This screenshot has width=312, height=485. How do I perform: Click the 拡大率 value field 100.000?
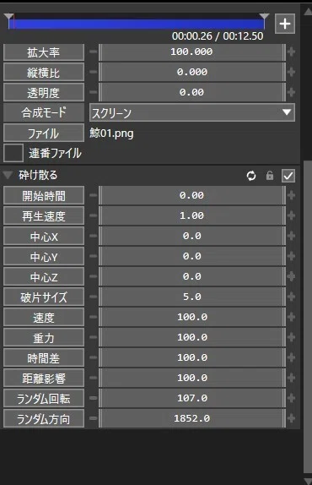pos(192,52)
